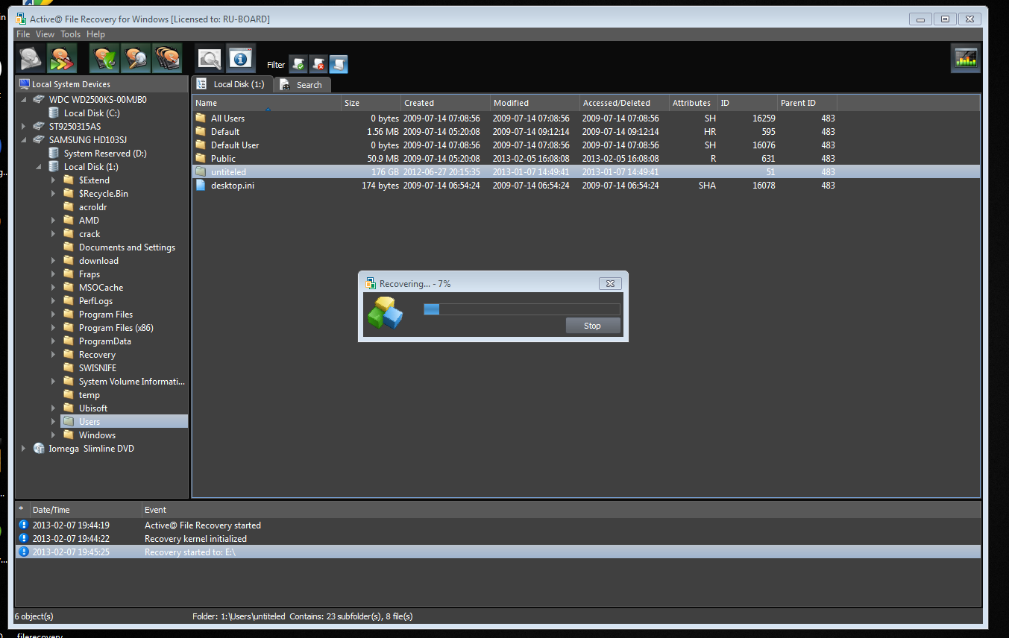Click the untiteled folder icon in file list
1009x638 pixels.
(x=200, y=171)
